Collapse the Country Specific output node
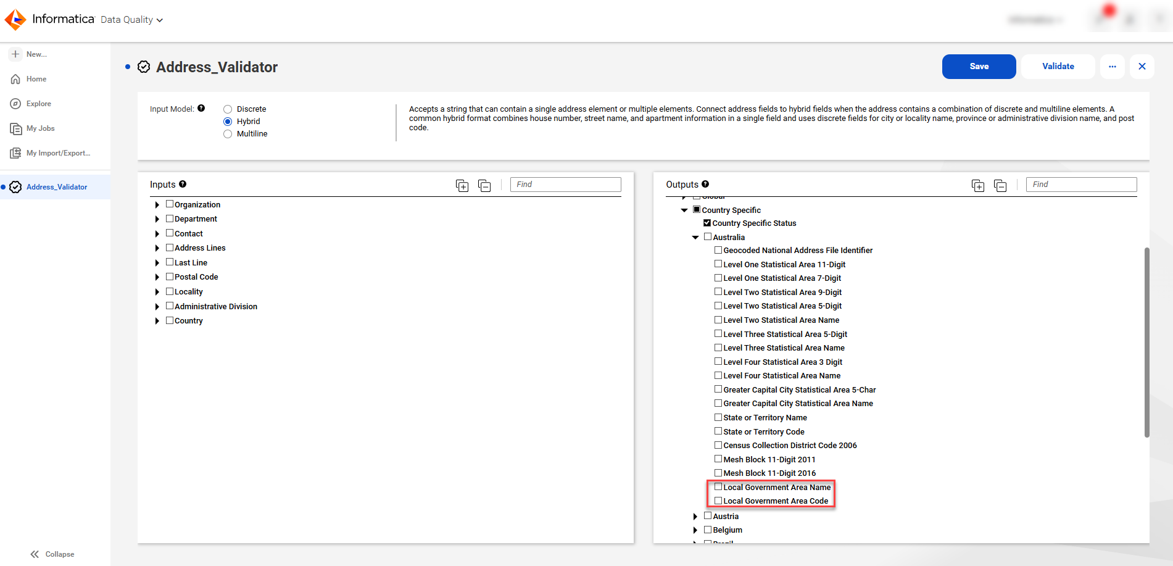Image resolution: width=1173 pixels, height=566 pixels. pos(684,210)
